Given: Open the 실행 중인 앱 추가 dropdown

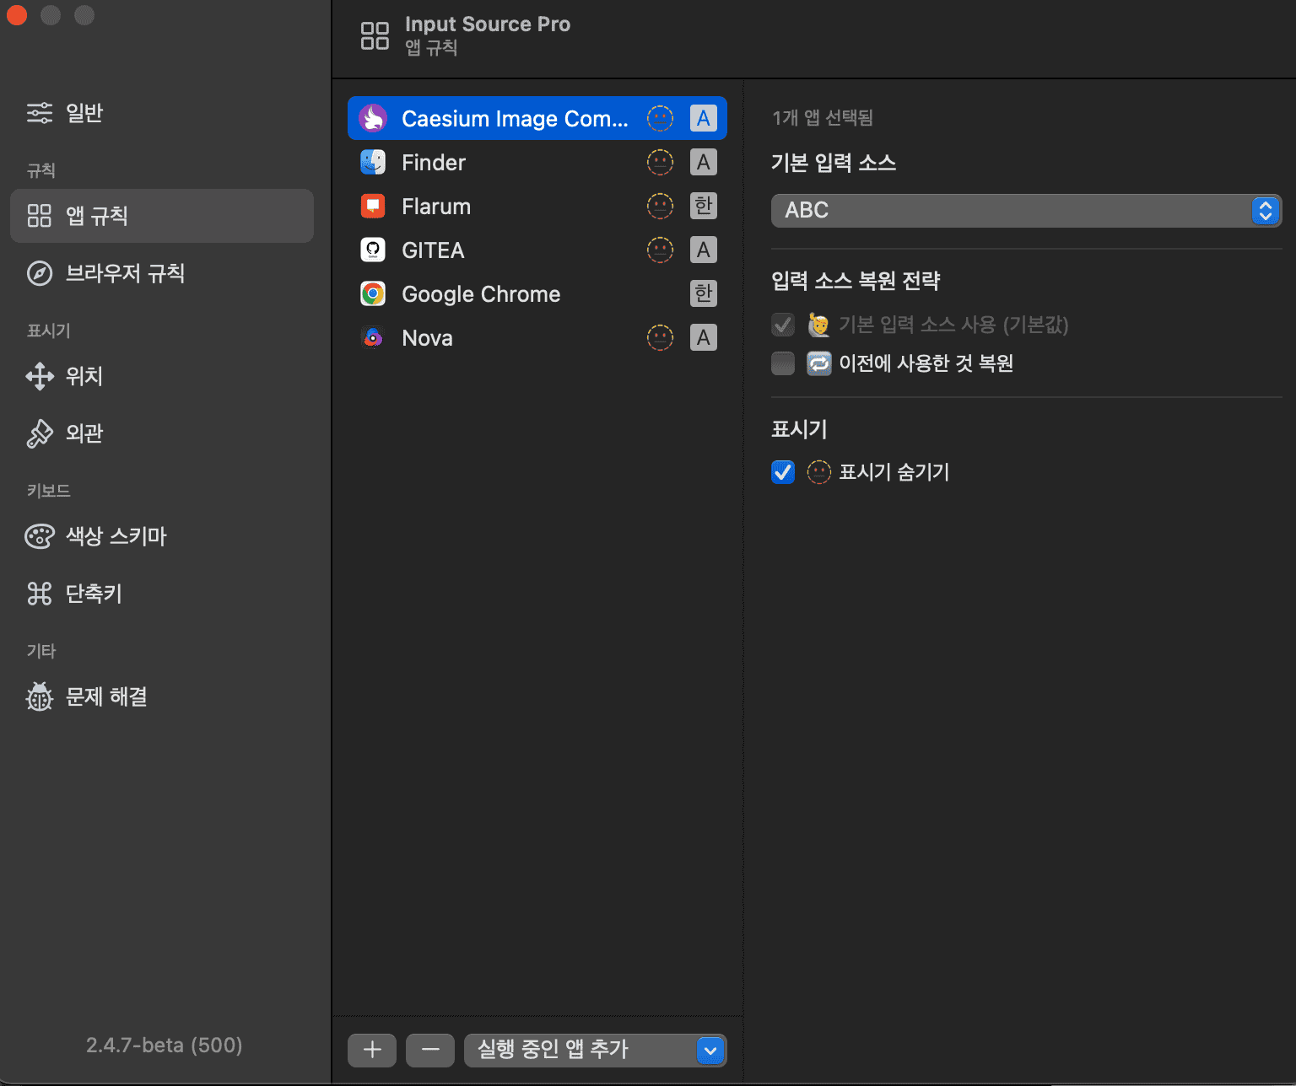Looking at the screenshot, I should coord(595,1050).
